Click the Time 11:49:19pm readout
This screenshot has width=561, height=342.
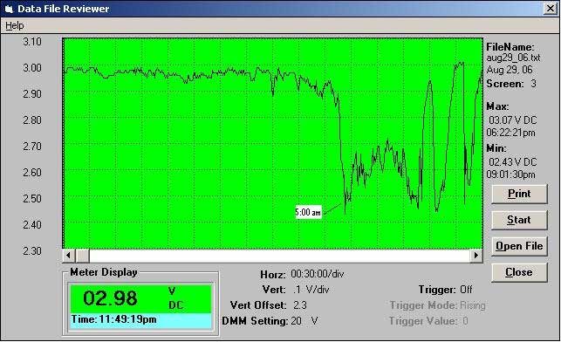(113, 319)
